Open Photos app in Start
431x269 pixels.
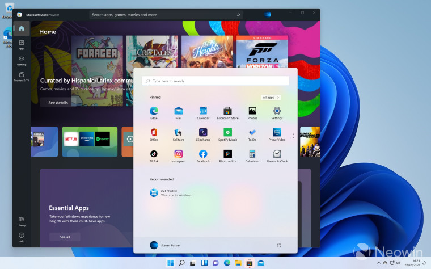click(x=252, y=113)
